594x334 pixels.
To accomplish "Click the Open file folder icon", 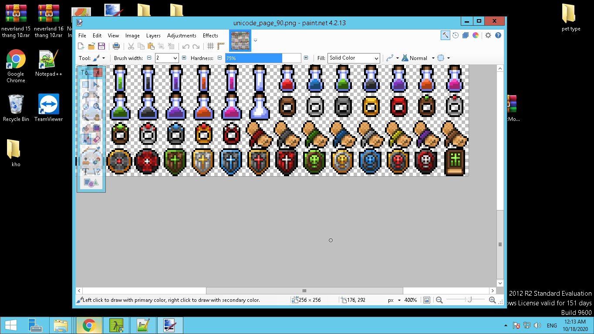I will click(91, 46).
